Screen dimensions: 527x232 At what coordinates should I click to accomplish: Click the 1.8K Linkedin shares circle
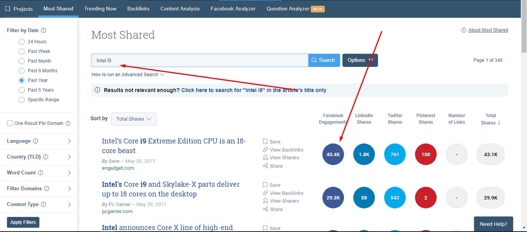coord(364,154)
